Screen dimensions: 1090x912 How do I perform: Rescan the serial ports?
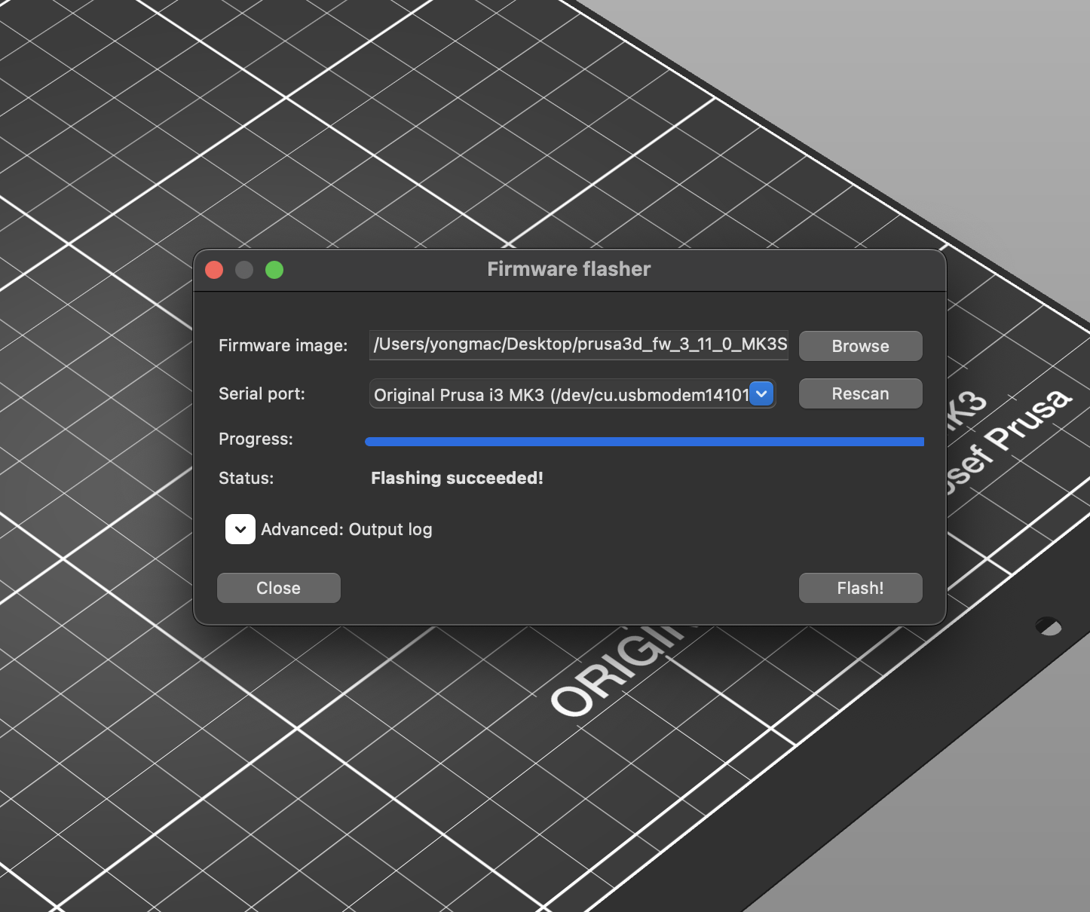coord(860,393)
